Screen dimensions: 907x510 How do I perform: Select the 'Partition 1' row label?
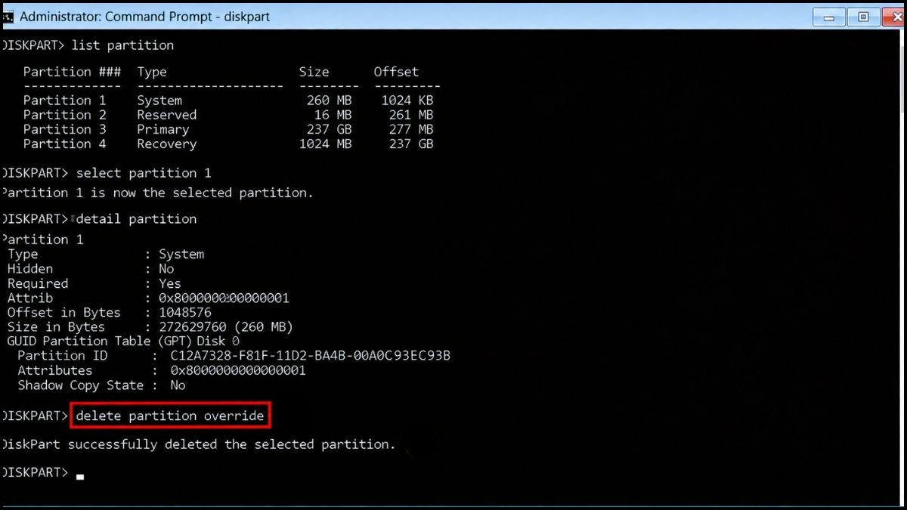coord(64,100)
